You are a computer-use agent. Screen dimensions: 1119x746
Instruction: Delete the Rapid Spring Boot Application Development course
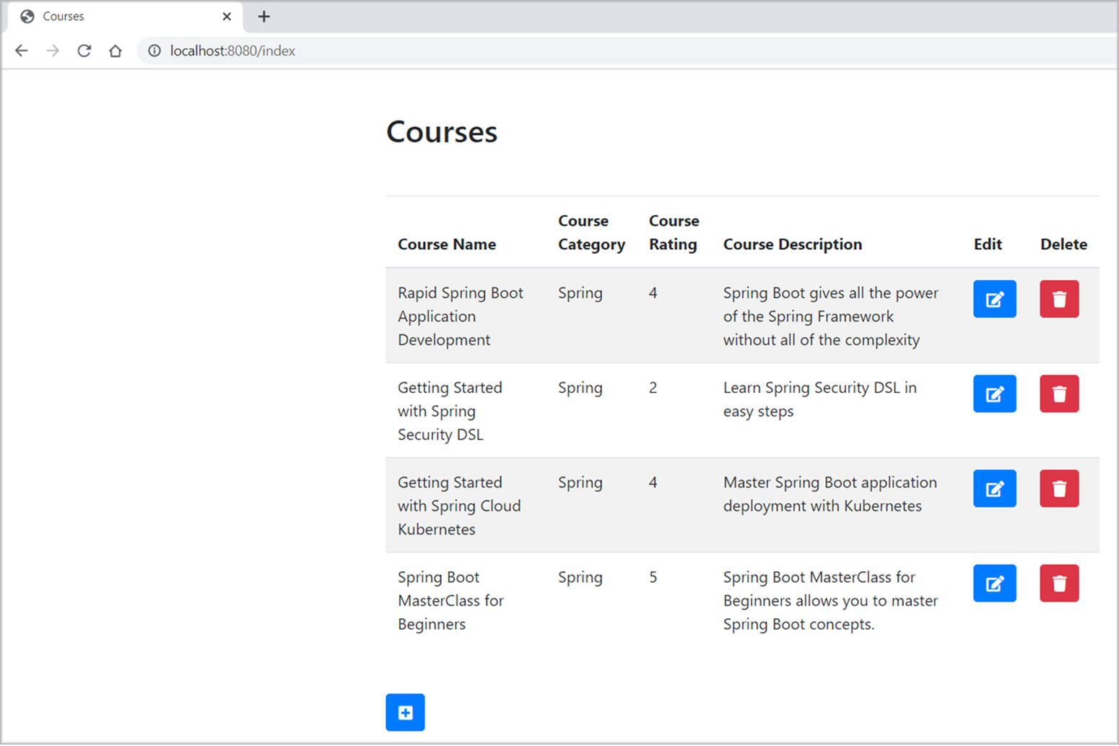1059,299
